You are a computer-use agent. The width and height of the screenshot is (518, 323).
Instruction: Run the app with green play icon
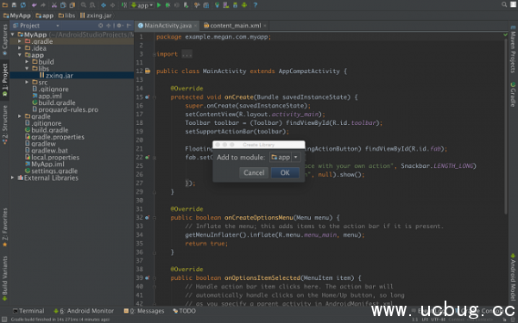(159, 5)
